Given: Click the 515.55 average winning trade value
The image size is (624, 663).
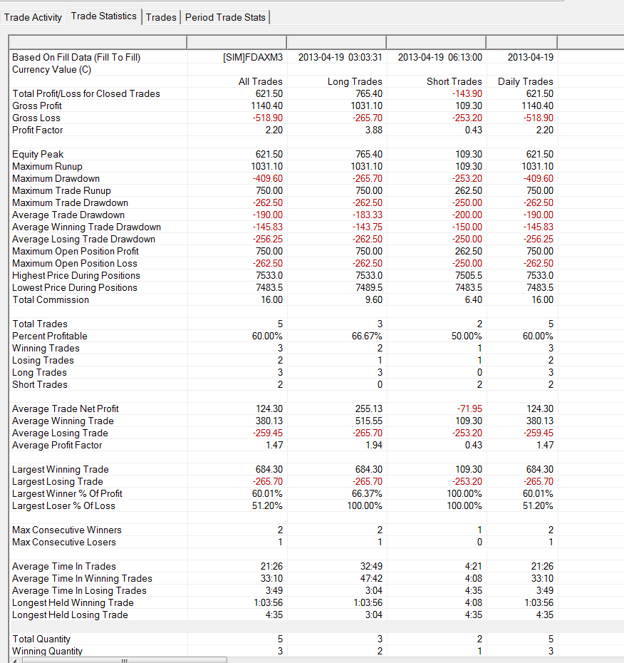Looking at the screenshot, I should click(369, 421).
